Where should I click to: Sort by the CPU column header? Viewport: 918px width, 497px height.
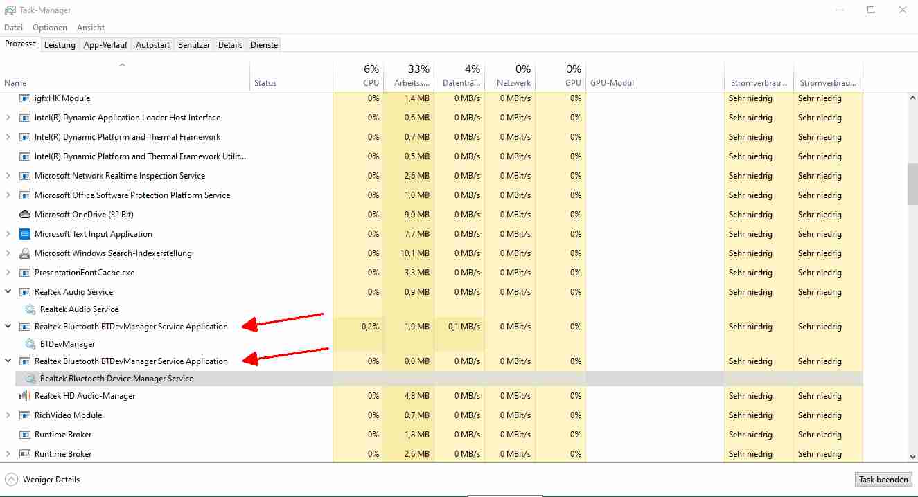pos(358,75)
